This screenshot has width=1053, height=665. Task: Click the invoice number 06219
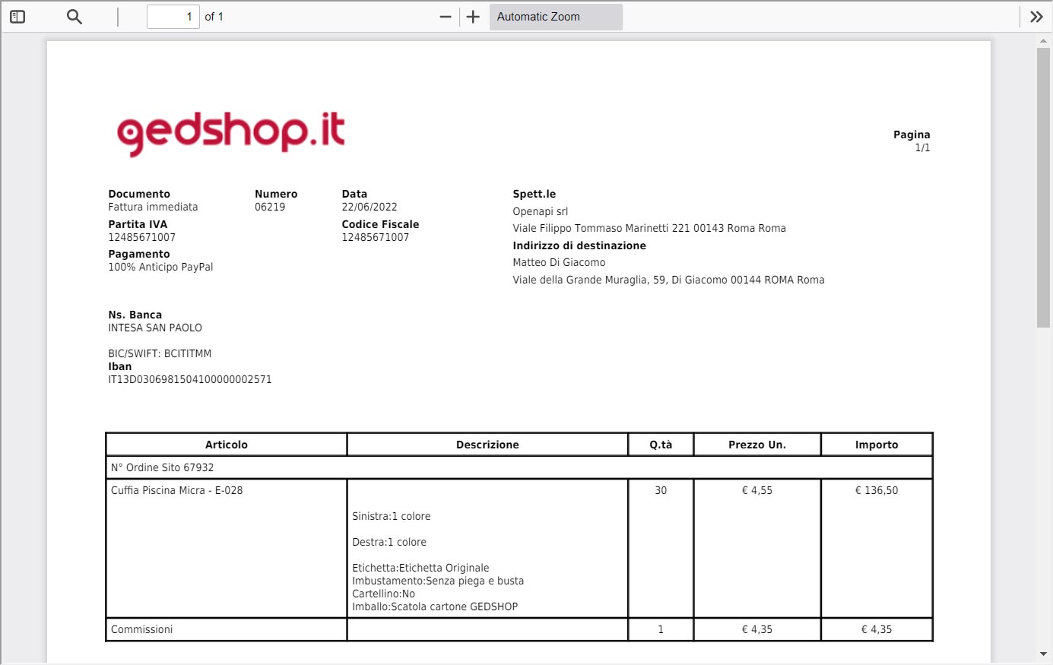coord(270,207)
